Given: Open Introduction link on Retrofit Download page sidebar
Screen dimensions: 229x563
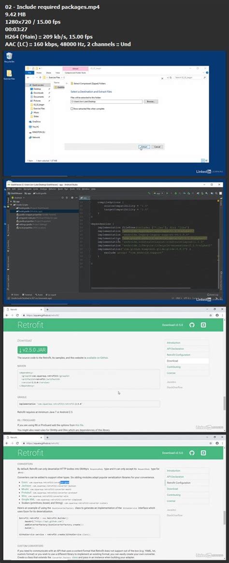Looking at the screenshot, I should [174, 343].
